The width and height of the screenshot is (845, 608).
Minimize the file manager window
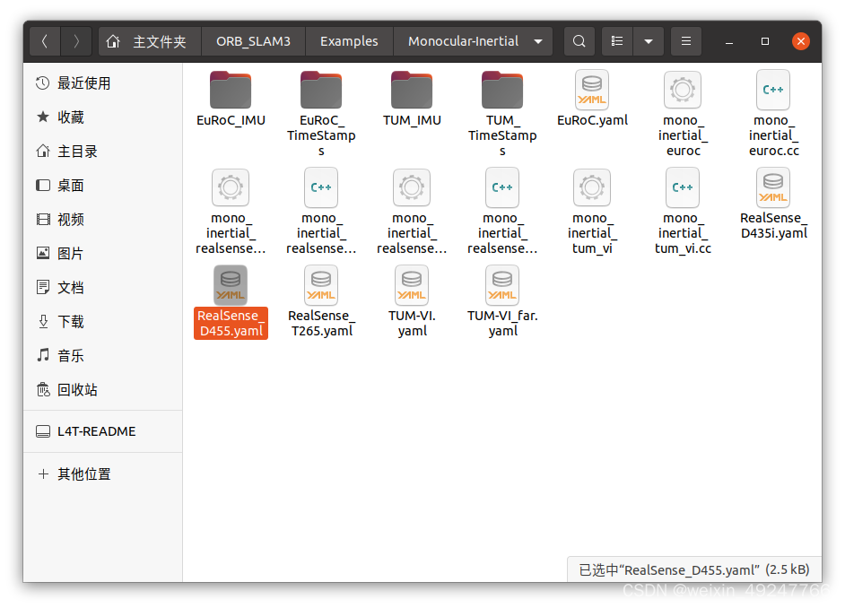click(x=729, y=41)
